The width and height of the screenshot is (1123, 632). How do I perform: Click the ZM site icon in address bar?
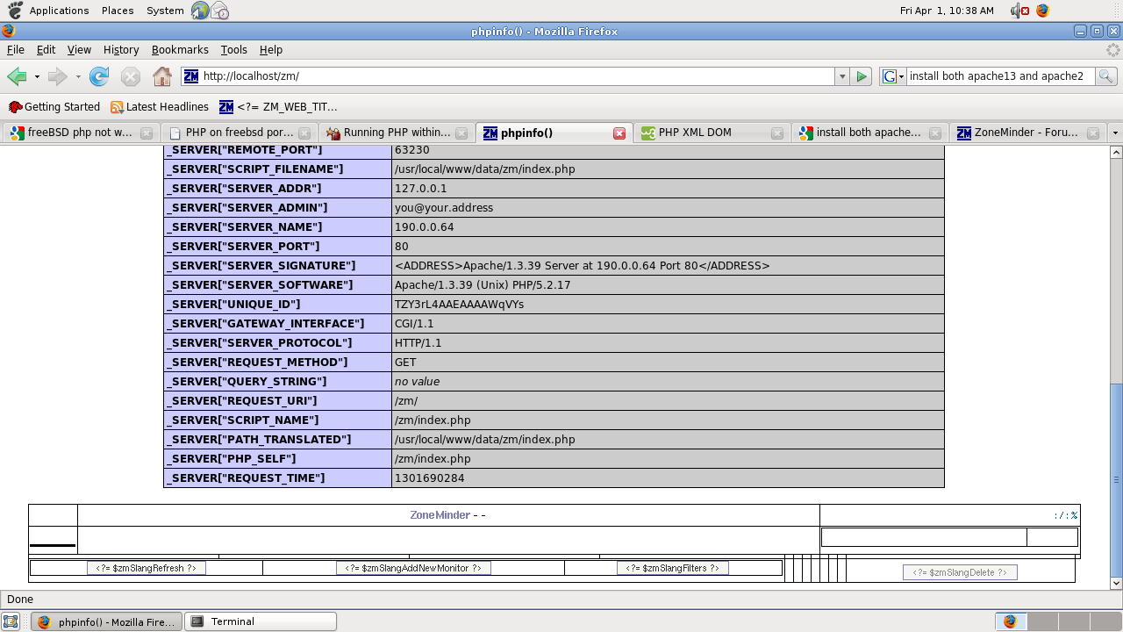tap(191, 76)
